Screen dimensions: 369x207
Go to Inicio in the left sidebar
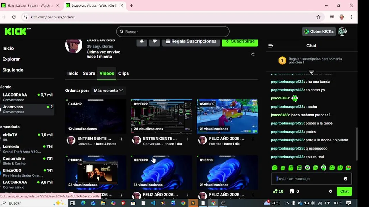8,48
